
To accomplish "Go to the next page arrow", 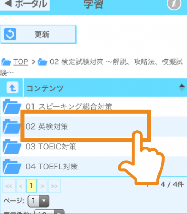I will pos(42,186).
